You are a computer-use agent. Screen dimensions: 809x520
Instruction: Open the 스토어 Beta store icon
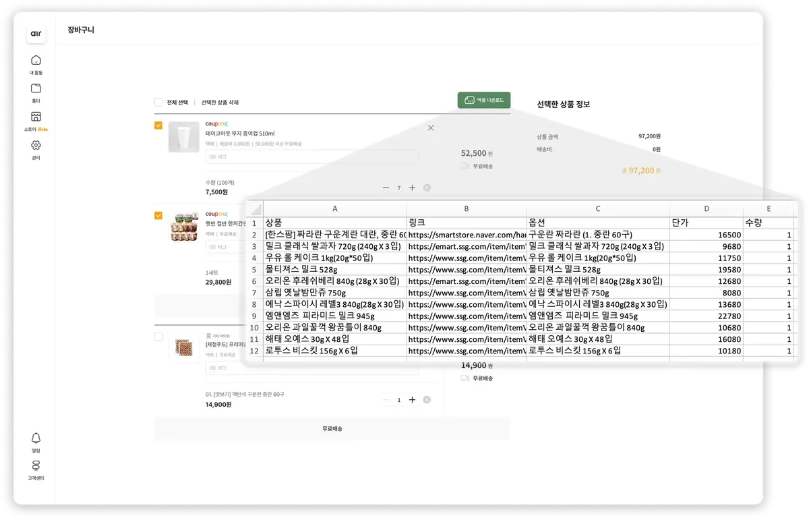[x=36, y=117]
